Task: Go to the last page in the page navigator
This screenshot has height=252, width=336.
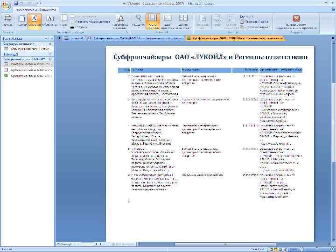Action: click(x=101, y=244)
